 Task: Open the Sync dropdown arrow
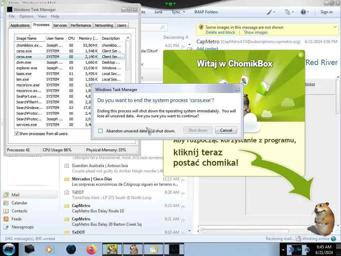coord(184,12)
